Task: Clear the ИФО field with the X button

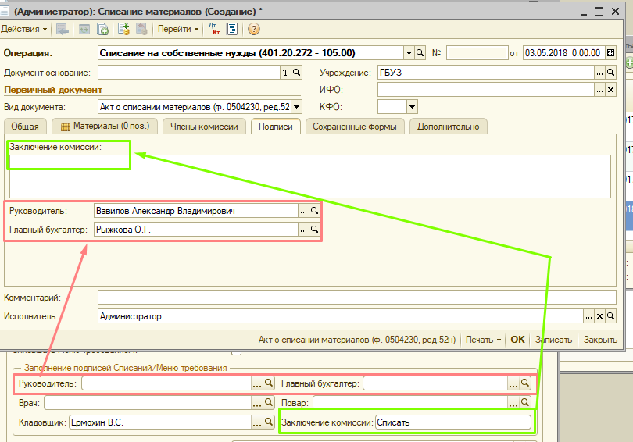Action: tap(610, 90)
